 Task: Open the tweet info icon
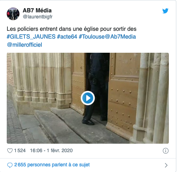click(166, 151)
